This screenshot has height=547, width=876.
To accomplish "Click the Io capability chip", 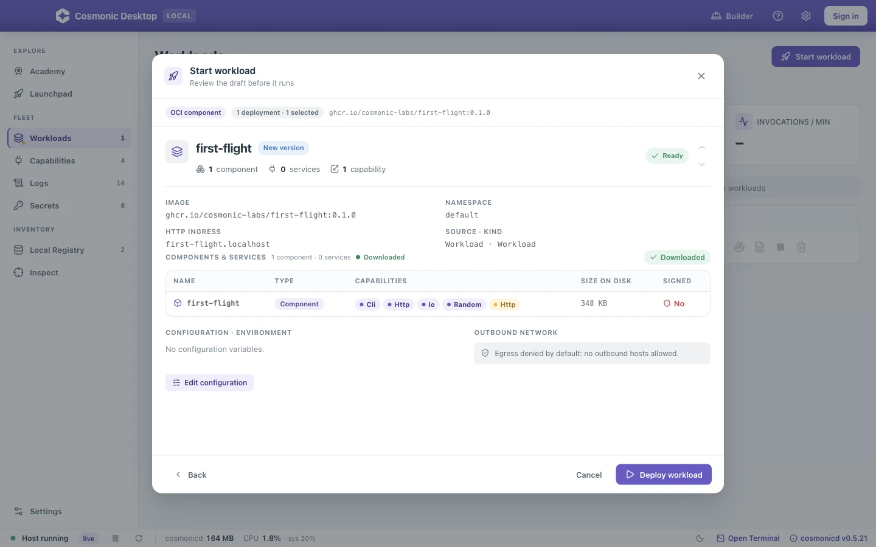I will click(428, 304).
